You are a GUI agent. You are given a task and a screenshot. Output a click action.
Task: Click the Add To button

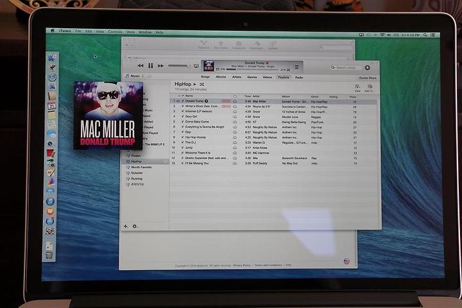click(369, 88)
